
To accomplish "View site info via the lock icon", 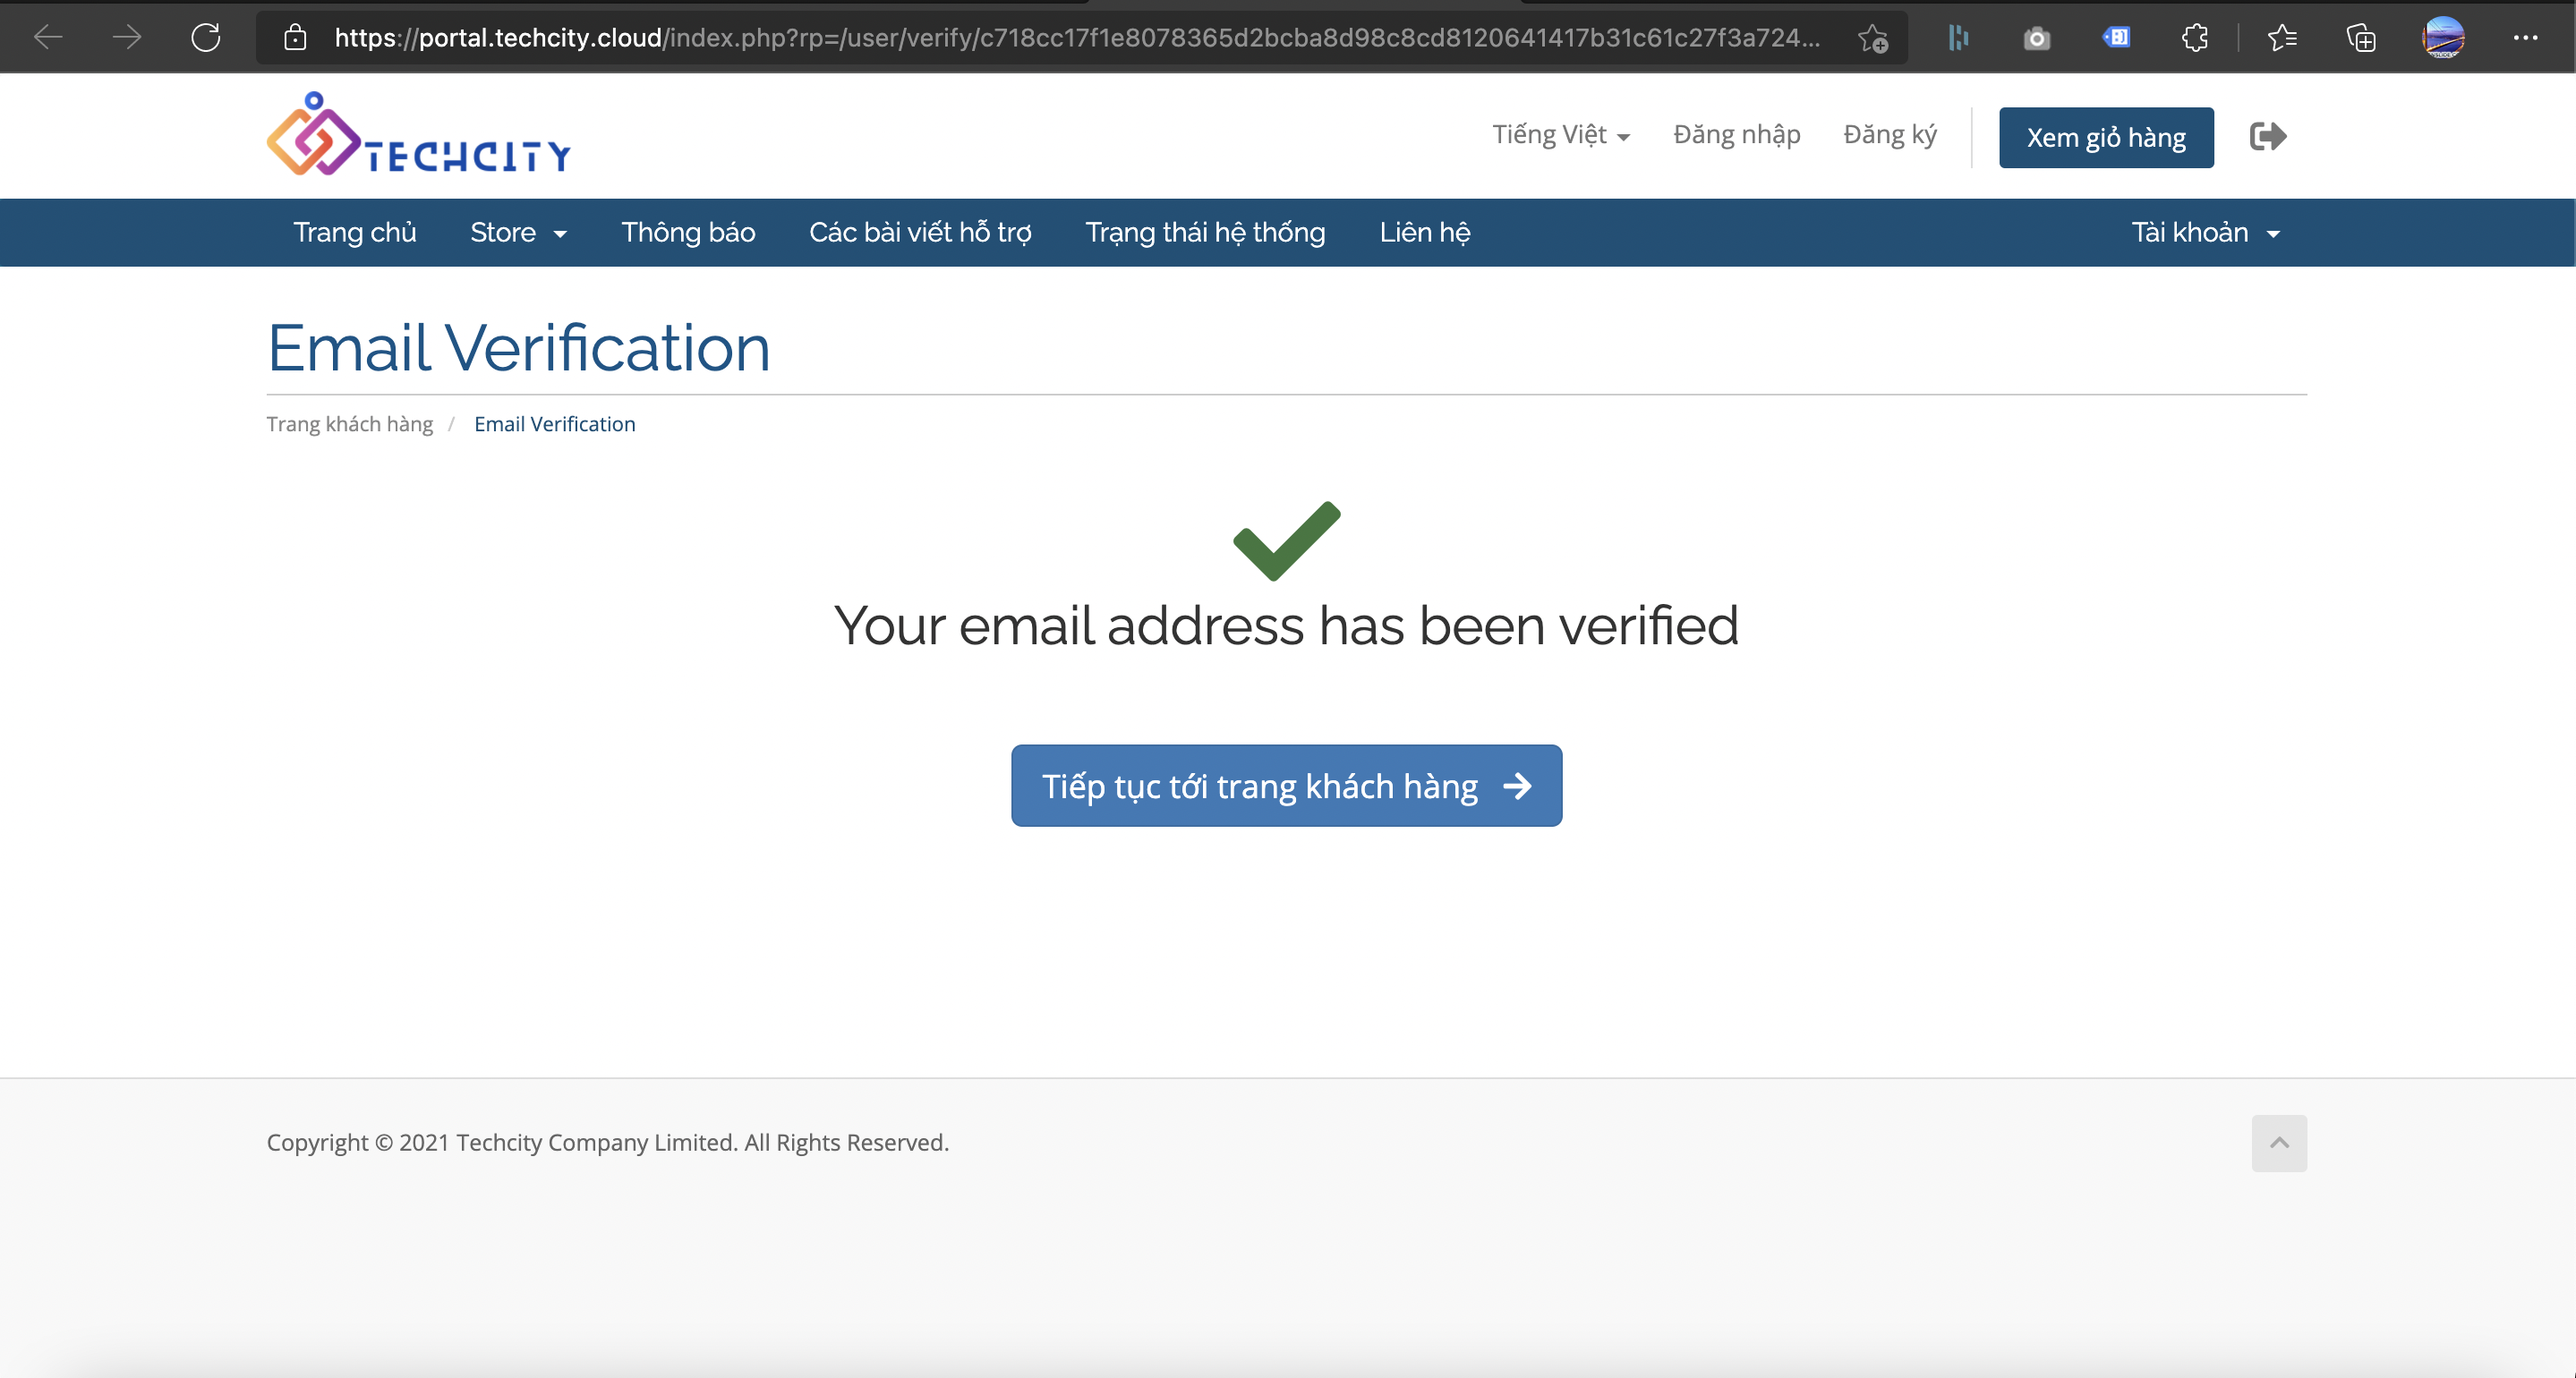I will pyautogui.click(x=295, y=38).
